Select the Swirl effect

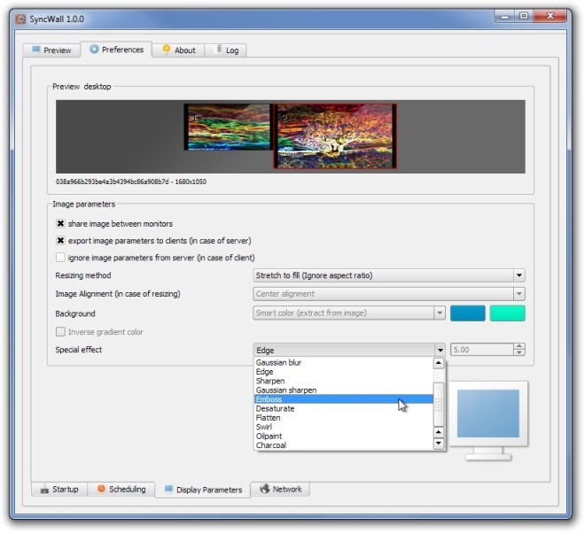point(343,427)
